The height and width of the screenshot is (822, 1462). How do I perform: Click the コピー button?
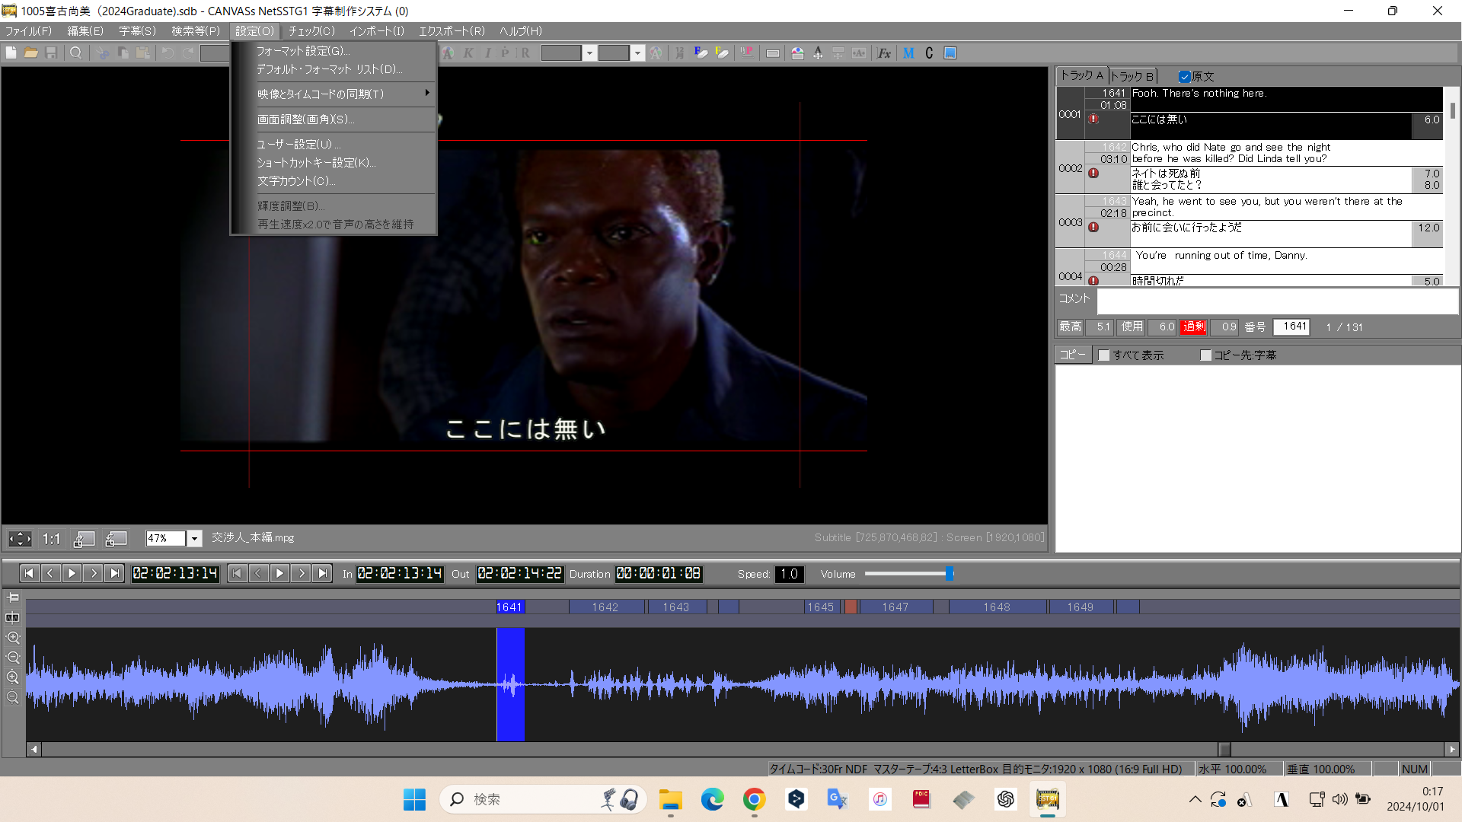[1072, 355]
